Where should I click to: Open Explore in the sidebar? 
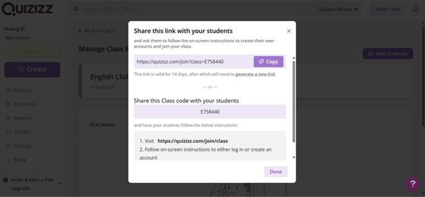pos(22,90)
